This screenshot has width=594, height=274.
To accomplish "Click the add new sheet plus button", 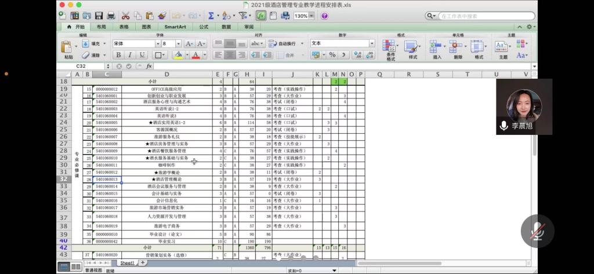I will point(143,263).
